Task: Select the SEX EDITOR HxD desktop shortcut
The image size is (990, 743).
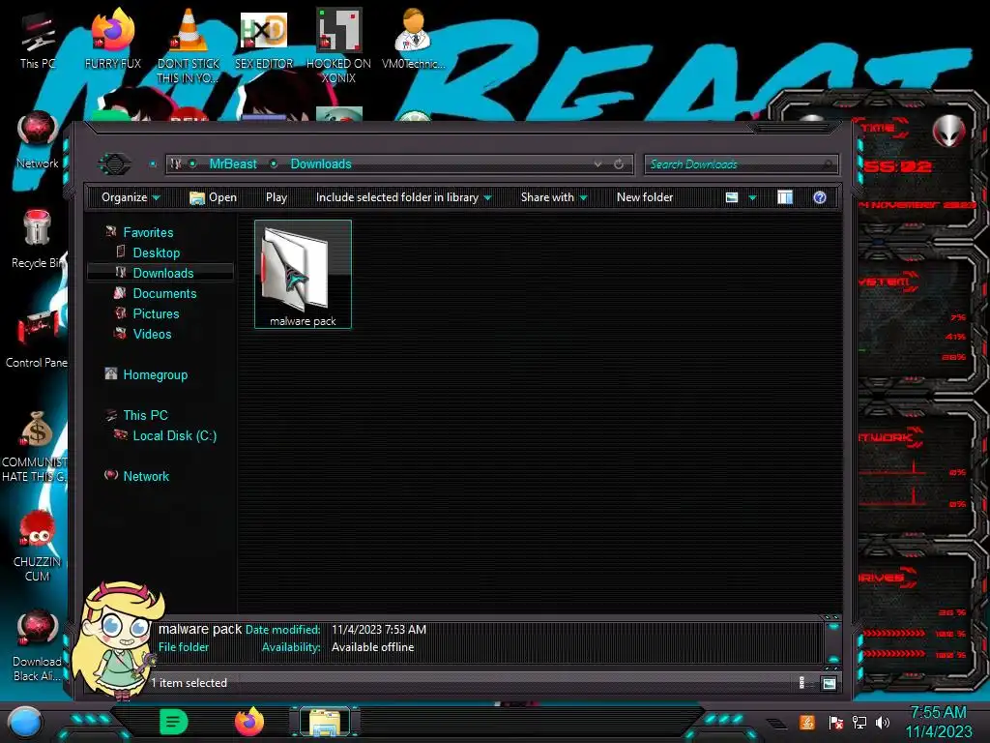Action: coord(264,39)
